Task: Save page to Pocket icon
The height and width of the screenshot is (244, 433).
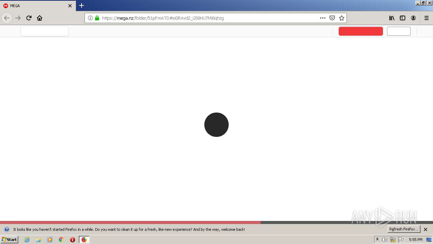Action: click(332, 18)
